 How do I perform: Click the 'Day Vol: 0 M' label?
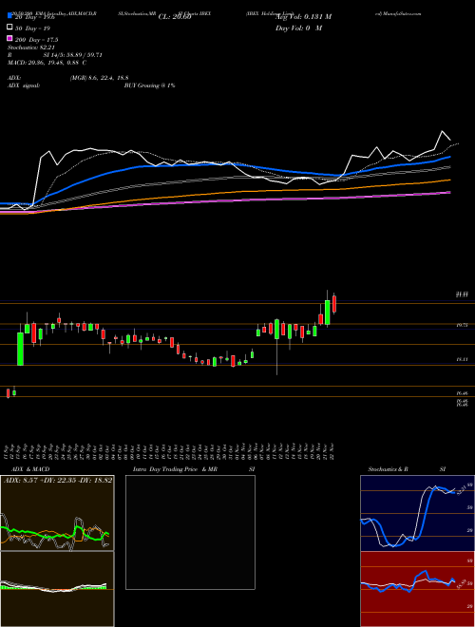coord(298,28)
